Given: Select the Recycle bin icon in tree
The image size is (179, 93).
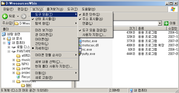Looking at the screenshot, I should point(18,77).
